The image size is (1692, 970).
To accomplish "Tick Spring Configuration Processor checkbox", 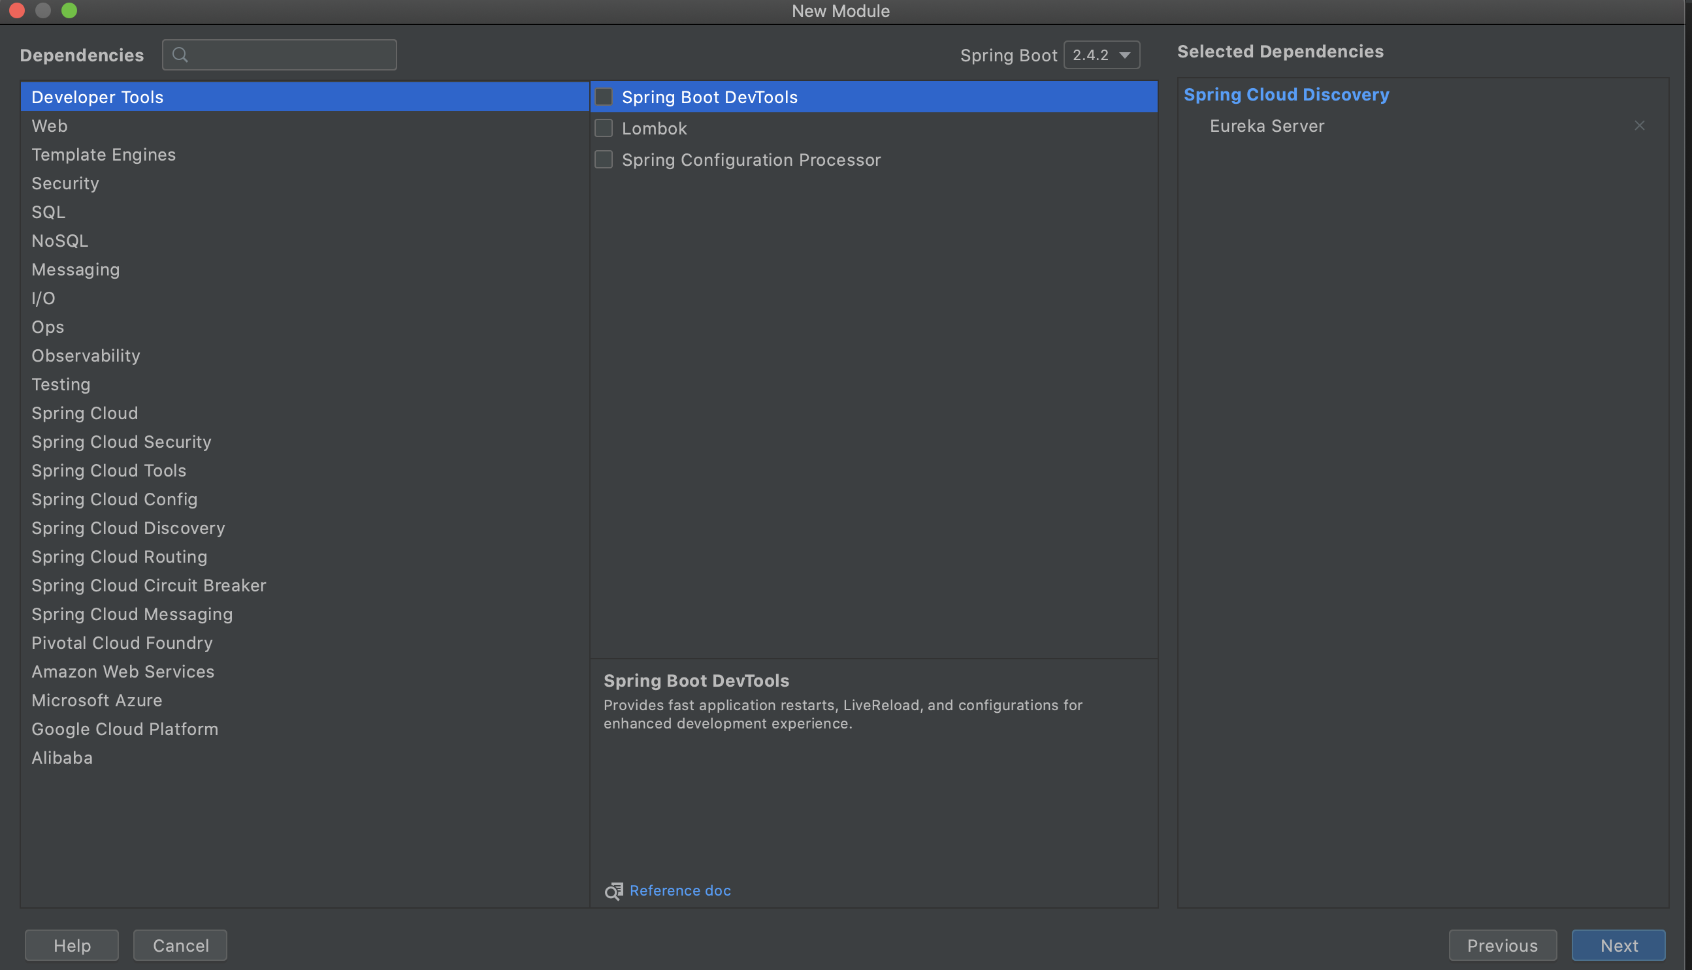I will [604, 159].
